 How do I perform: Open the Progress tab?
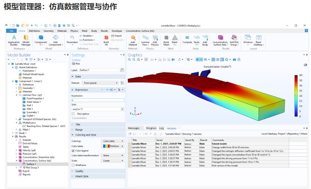click(x=151, y=128)
